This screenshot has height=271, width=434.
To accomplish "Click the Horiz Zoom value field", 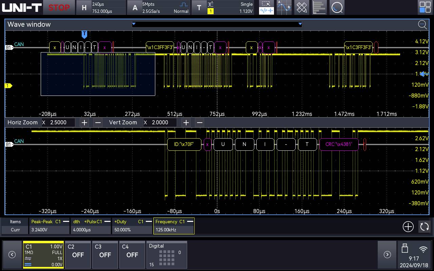I will click(58, 122).
